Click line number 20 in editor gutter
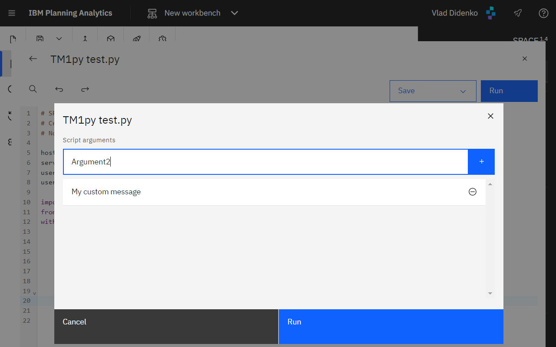The width and height of the screenshot is (556, 347). 26,301
